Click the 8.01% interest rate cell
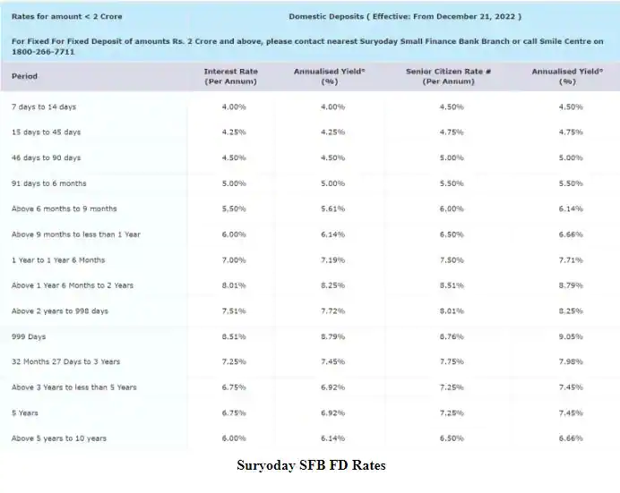This screenshot has height=493, width=620. 234,285
